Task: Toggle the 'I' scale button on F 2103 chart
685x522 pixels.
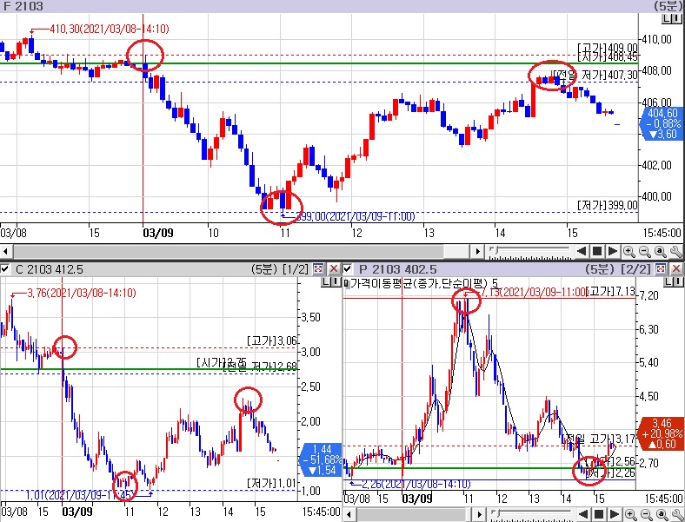Action: 676,19
